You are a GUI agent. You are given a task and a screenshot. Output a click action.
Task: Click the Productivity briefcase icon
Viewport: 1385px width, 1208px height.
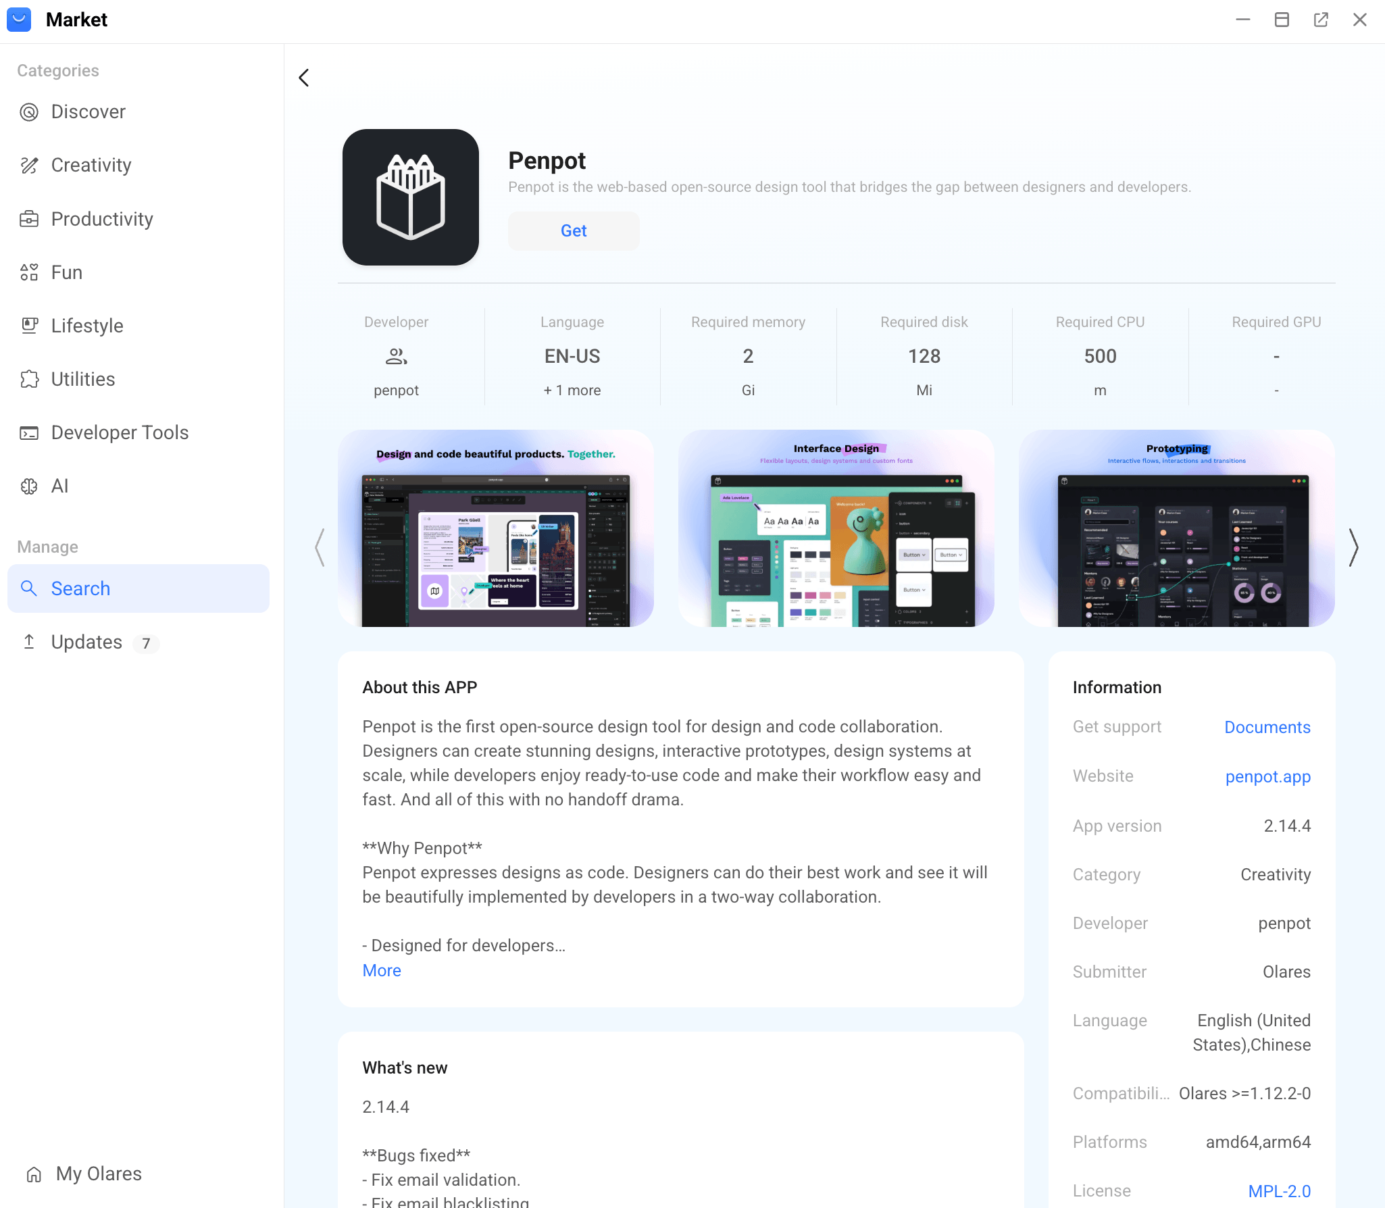(29, 219)
